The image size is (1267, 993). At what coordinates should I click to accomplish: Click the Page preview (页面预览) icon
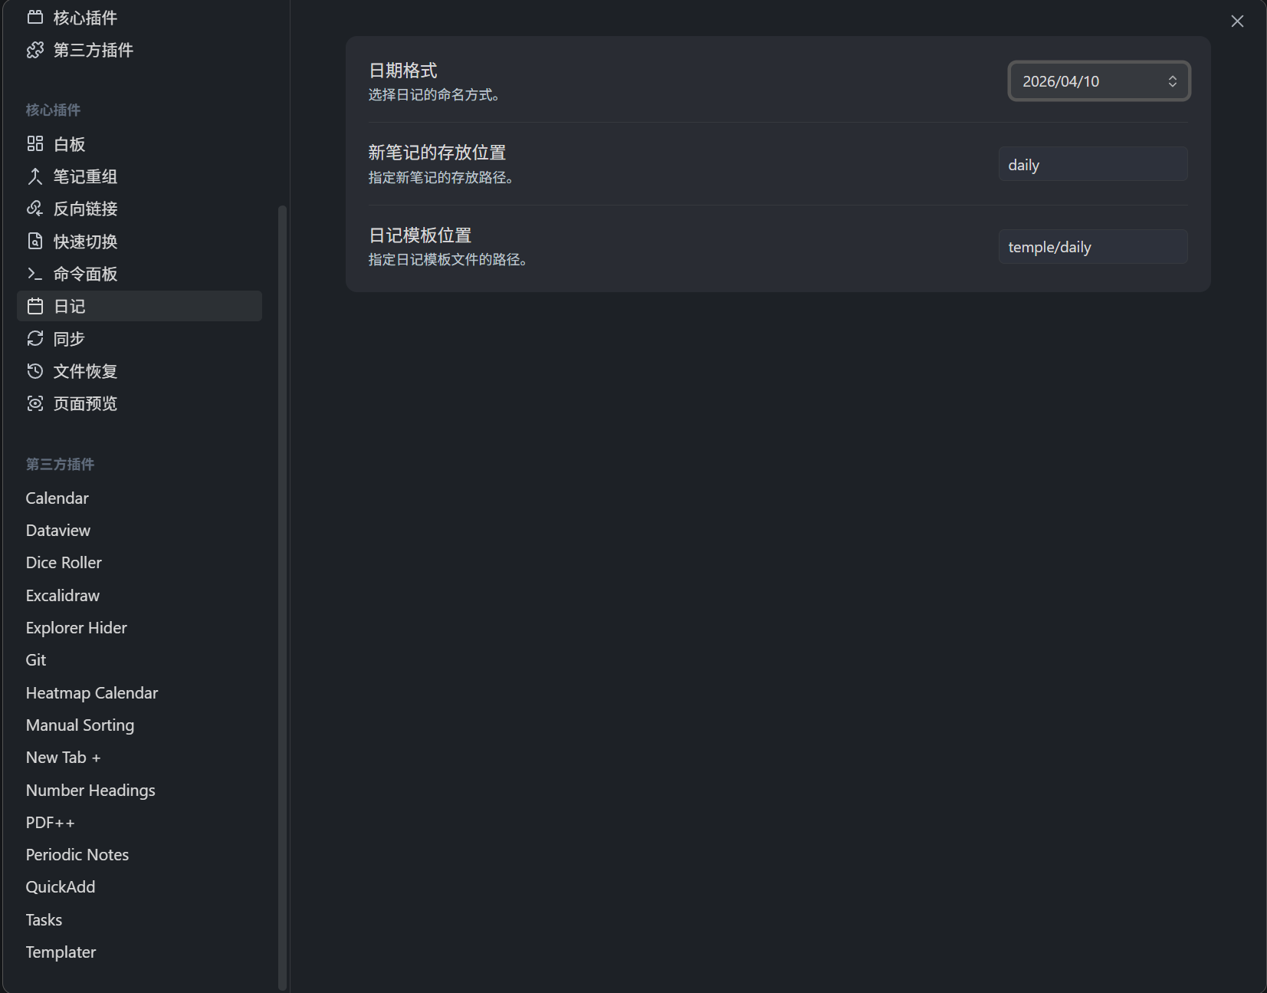35,404
